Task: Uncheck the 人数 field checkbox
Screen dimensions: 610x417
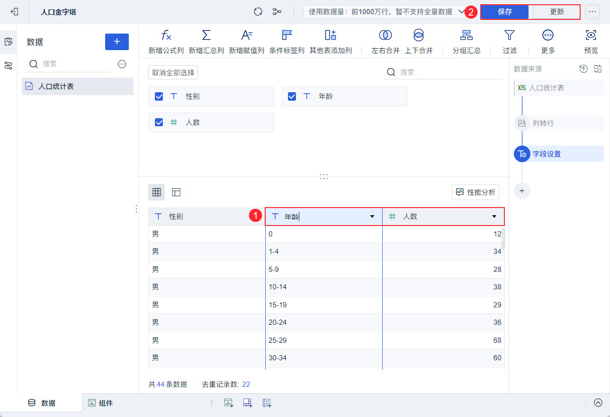Action: pyautogui.click(x=159, y=122)
